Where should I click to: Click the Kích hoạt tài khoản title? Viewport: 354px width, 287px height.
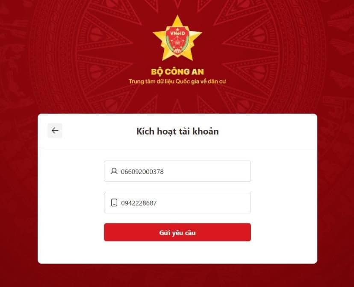[177, 131]
